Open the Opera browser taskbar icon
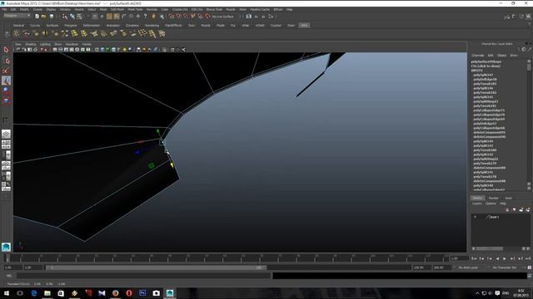This screenshot has height=299, width=533. click(x=129, y=293)
